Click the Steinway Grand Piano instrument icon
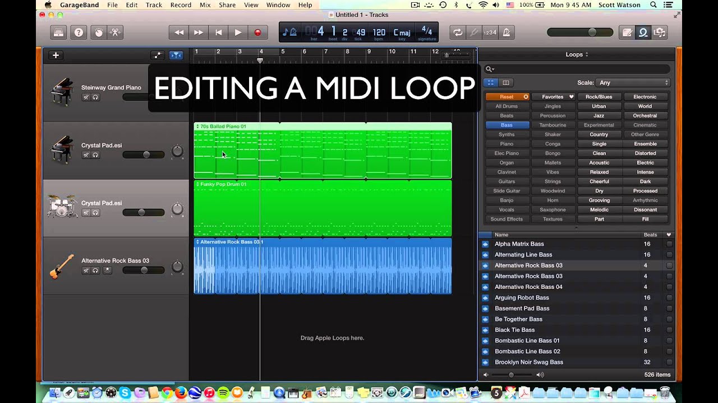Image resolution: width=718 pixels, height=403 pixels. 62,92
